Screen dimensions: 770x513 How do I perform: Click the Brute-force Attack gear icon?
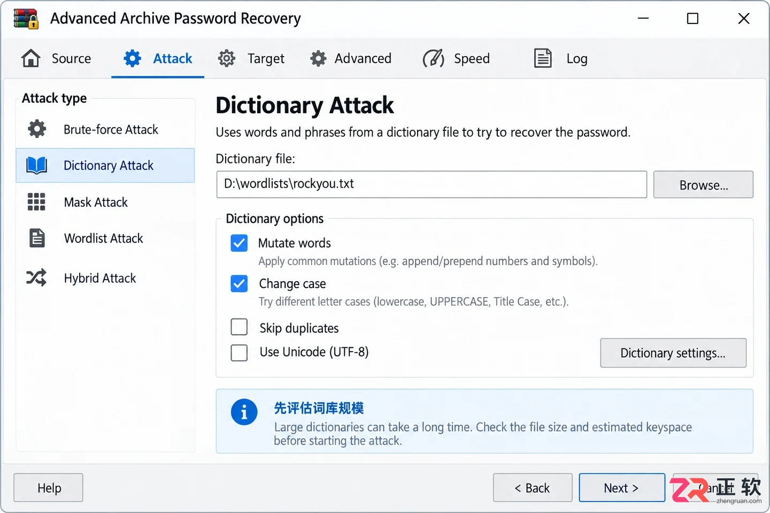pos(37,129)
